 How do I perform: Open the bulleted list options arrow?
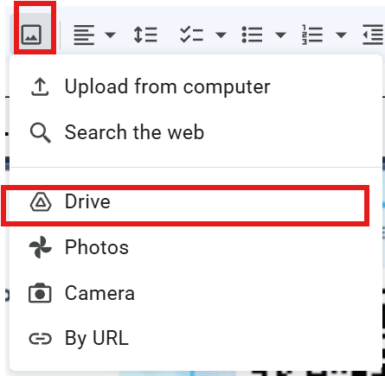pos(280,35)
